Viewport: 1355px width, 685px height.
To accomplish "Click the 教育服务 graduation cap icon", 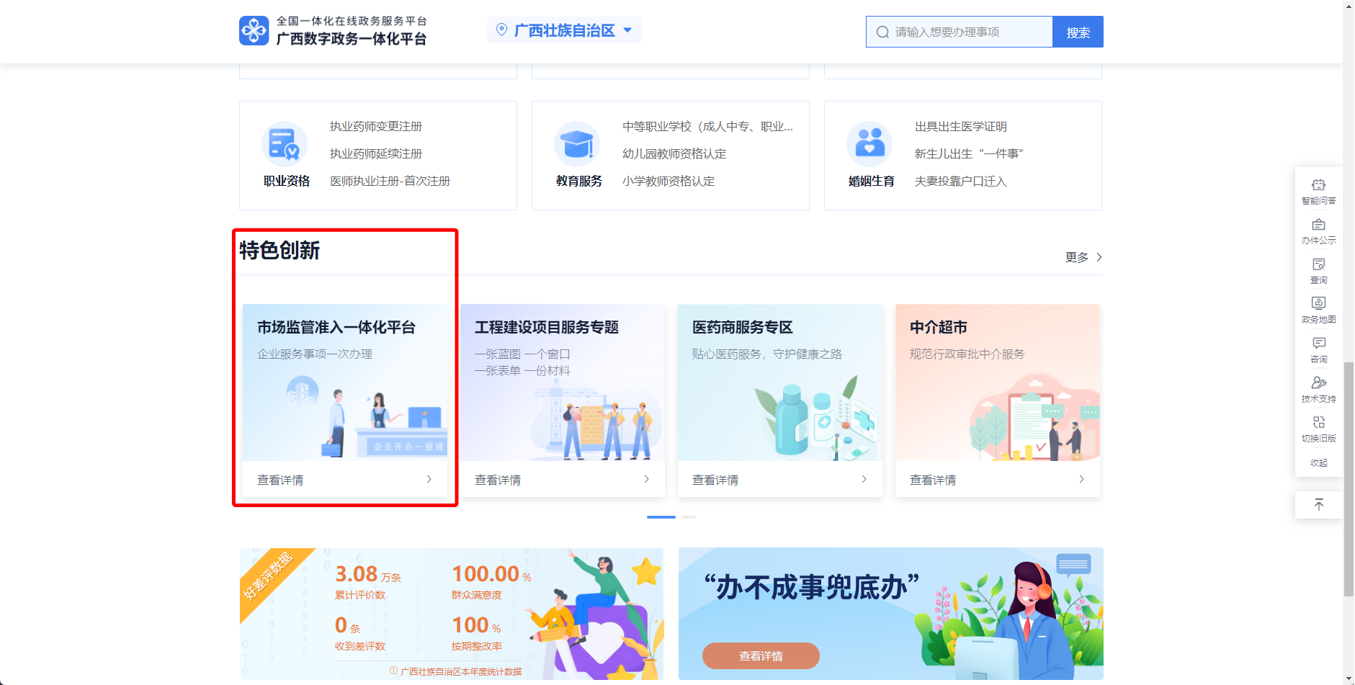I will tap(577, 144).
